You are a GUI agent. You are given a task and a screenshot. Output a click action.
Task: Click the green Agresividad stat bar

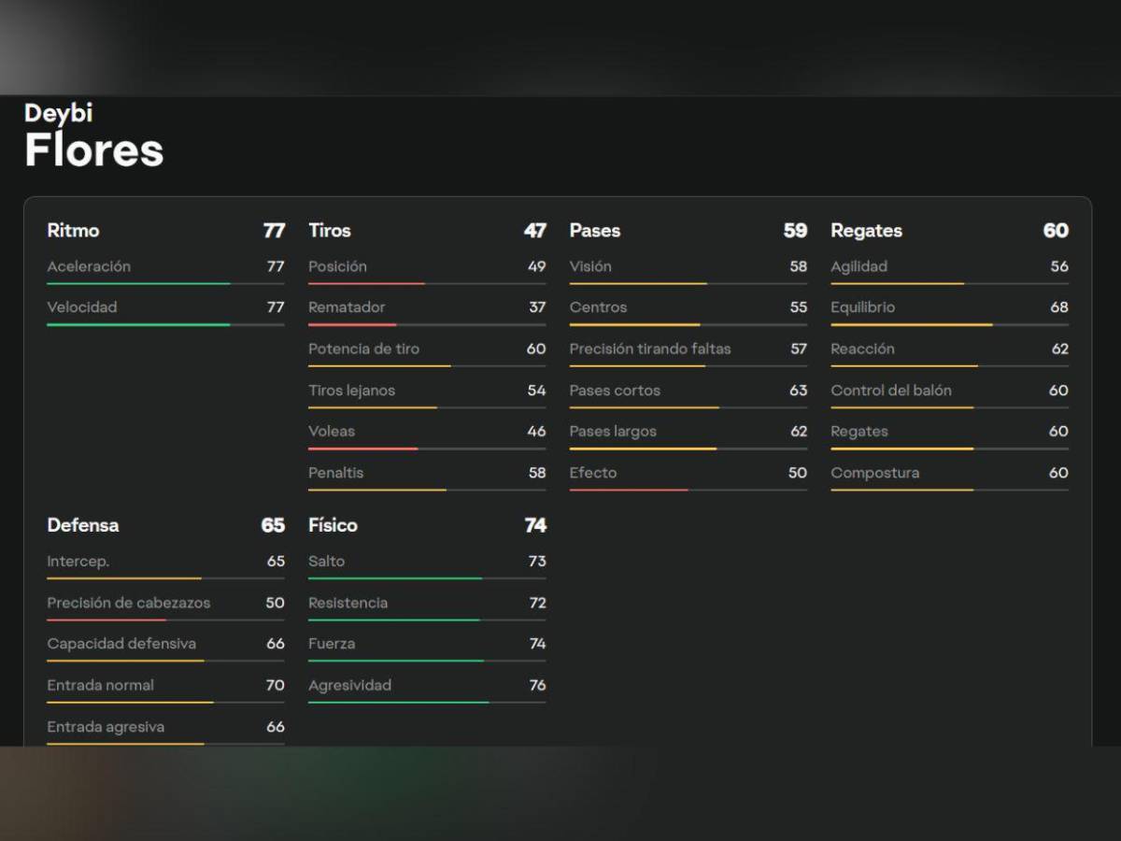pyautogui.click(x=399, y=702)
